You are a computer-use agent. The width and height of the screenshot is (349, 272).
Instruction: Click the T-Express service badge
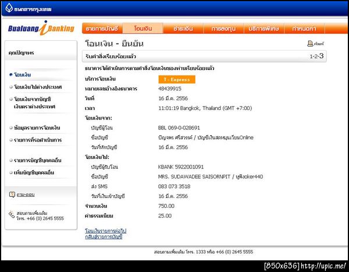pos(177,79)
